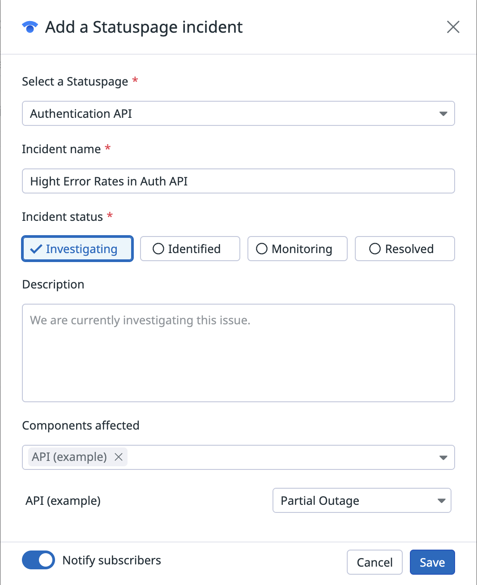Screen dimensions: 477x585
Task: Click the Partial Outage dropdown caret
Action: 441,501
